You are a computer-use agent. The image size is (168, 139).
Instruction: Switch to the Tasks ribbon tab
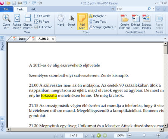pos(20,9)
